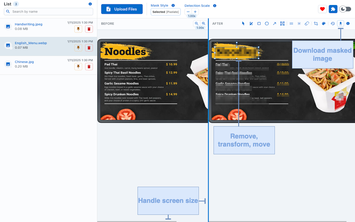Click the AFTER pane horizontal scrollbar
The height and width of the screenshot is (222, 355).
278,221
